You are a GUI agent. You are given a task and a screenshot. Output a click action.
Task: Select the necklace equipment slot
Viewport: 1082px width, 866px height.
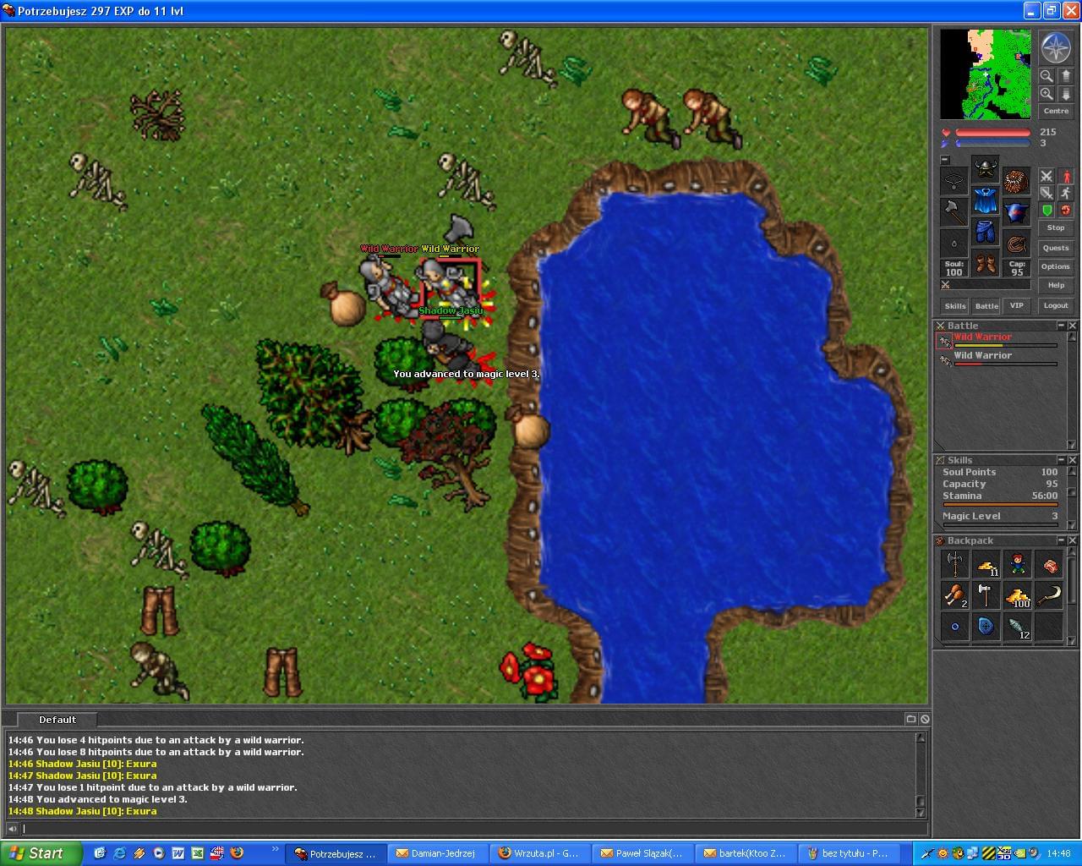click(954, 181)
